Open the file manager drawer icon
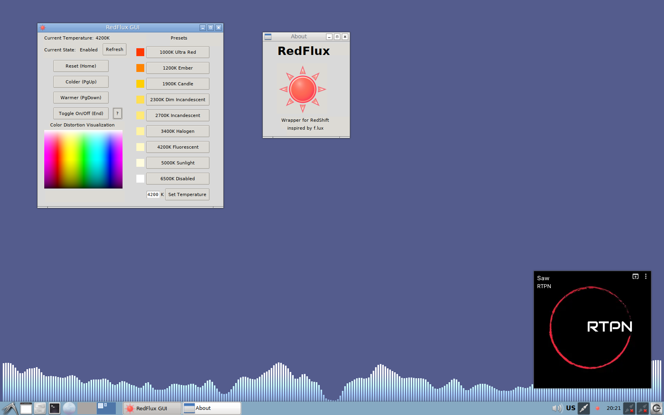The image size is (664, 415). [40, 408]
